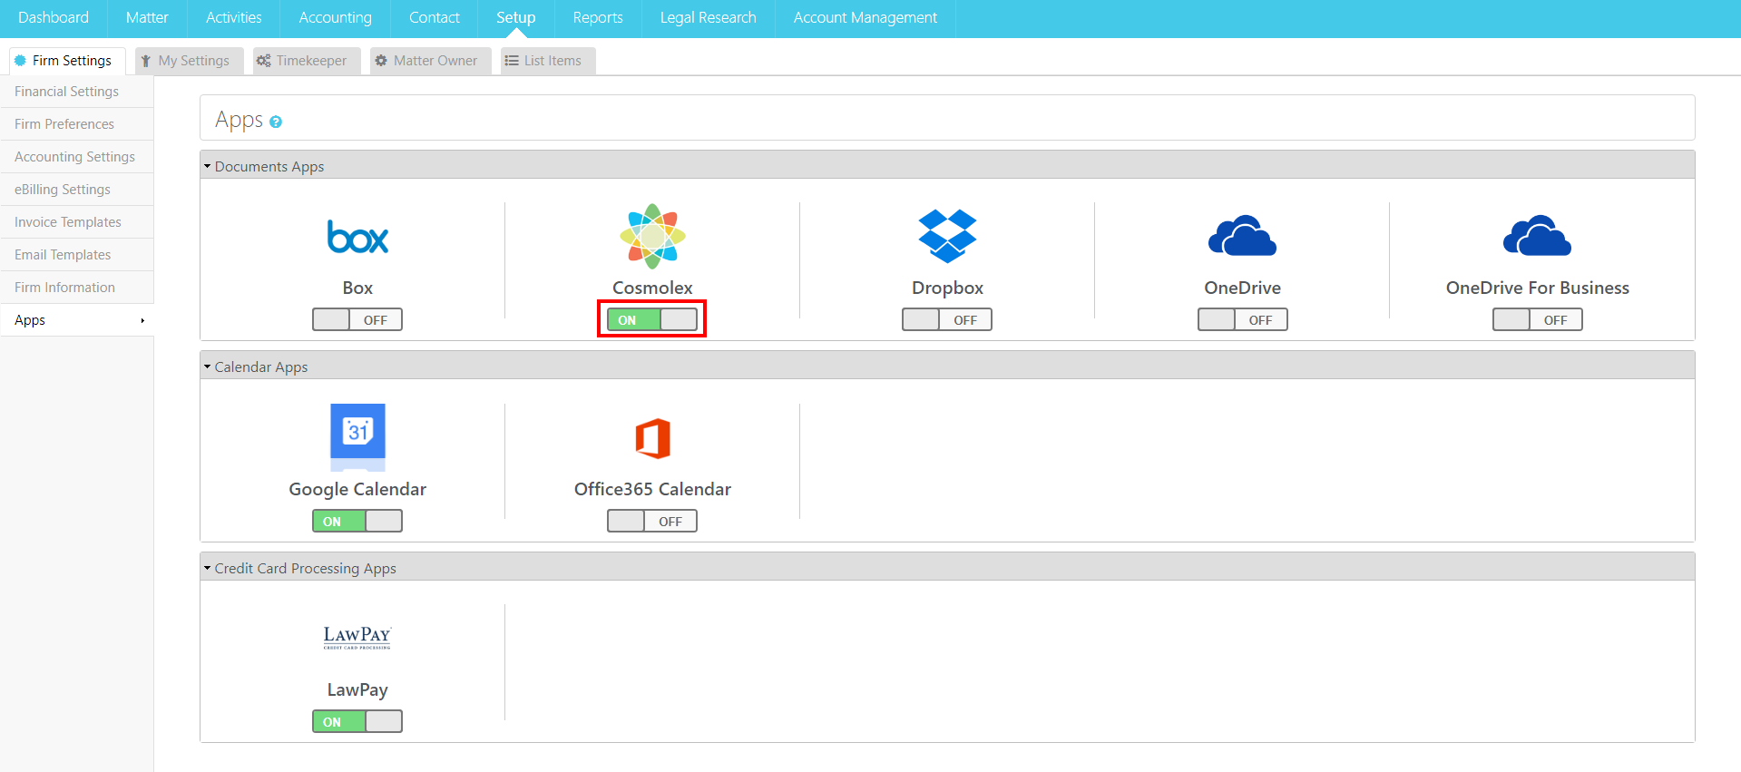This screenshot has width=1741, height=772.
Task: Disable the LawPay toggle
Action: point(357,721)
